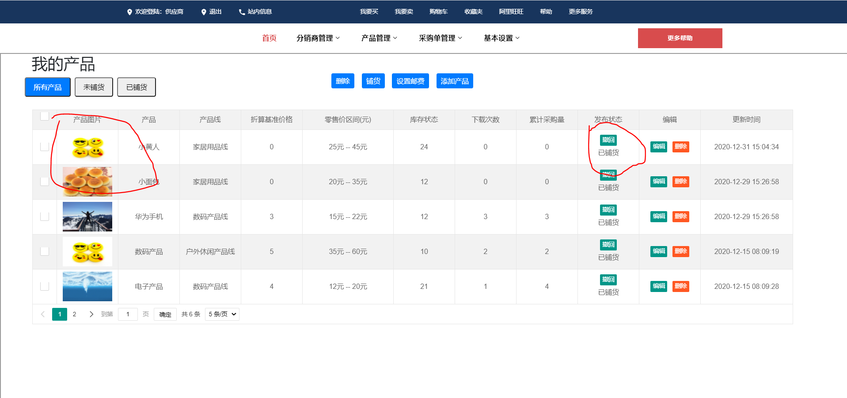Click the blue 添加产品 button
847x398 pixels.
[x=455, y=80]
